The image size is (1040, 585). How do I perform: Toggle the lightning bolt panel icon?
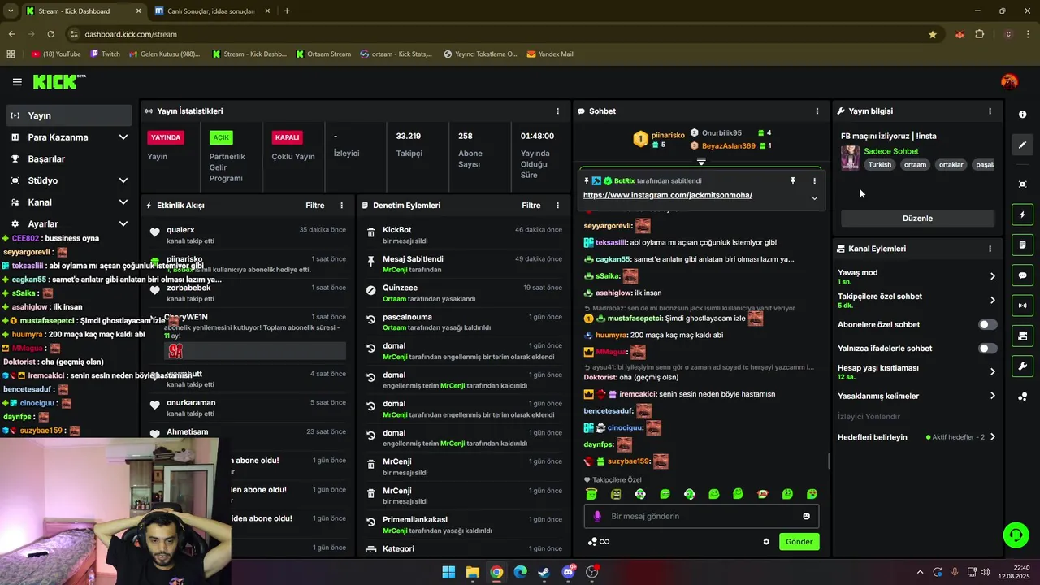coord(1023,214)
